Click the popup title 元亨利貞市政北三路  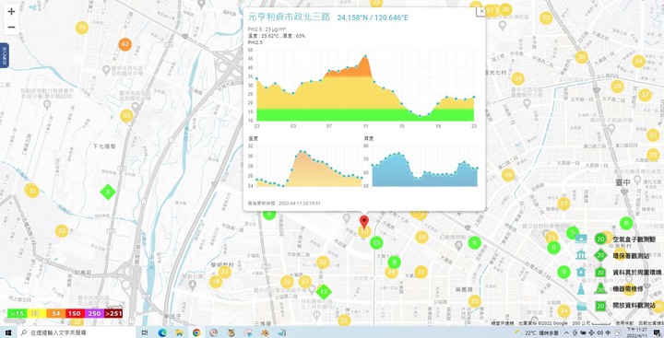[x=289, y=17]
